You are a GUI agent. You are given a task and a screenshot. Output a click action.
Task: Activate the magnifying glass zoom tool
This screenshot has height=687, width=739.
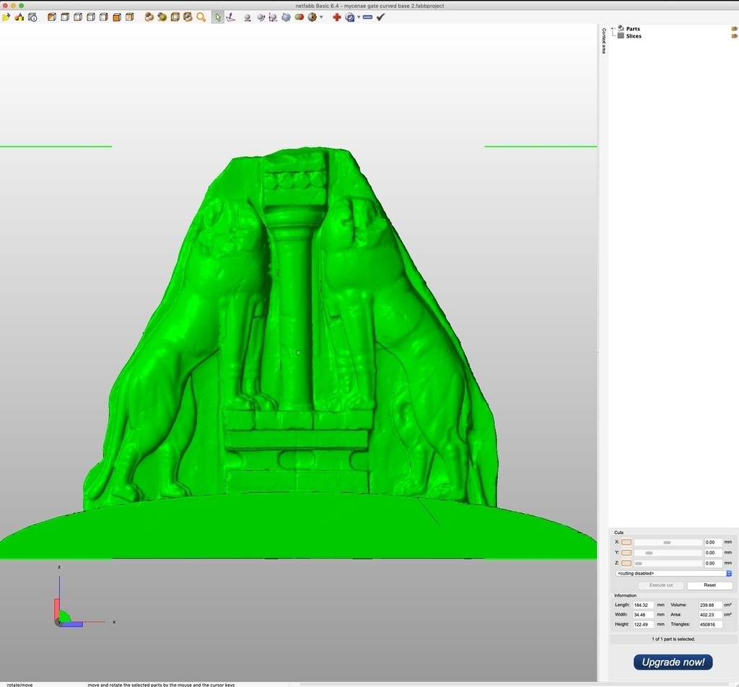pyautogui.click(x=201, y=17)
